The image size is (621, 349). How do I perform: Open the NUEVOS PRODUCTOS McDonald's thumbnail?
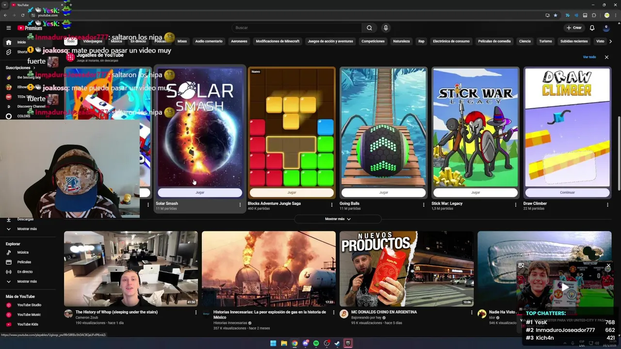pyautogui.click(x=407, y=269)
